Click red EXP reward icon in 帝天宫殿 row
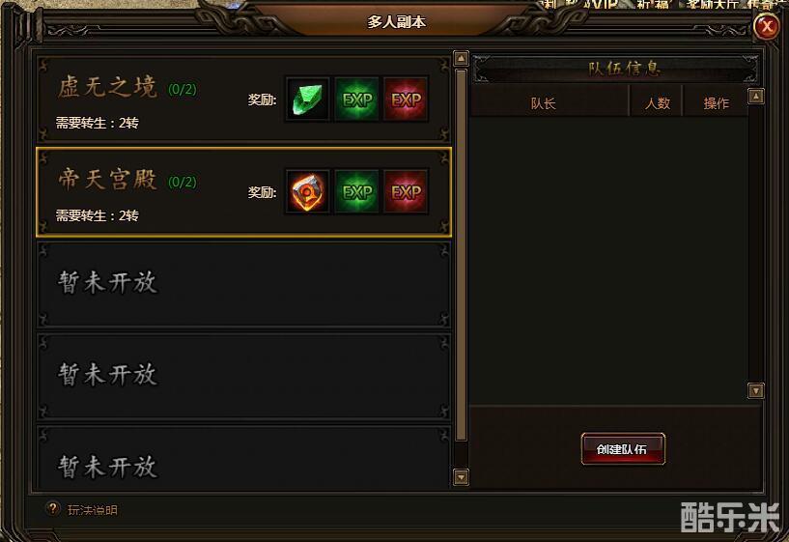The width and height of the screenshot is (789, 542). tap(406, 191)
